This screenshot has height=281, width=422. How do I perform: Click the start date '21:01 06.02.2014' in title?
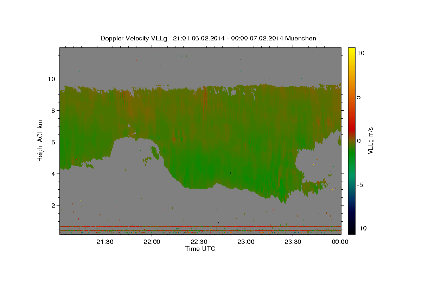[198, 38]
